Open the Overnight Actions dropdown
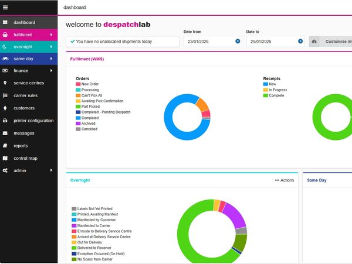Image resolution: width=352 pixels, height=264 pixels. click(284, 180)
